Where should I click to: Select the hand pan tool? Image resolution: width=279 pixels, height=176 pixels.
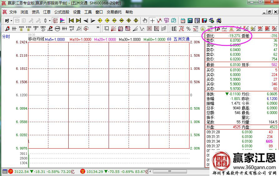[x=145, y=21]
